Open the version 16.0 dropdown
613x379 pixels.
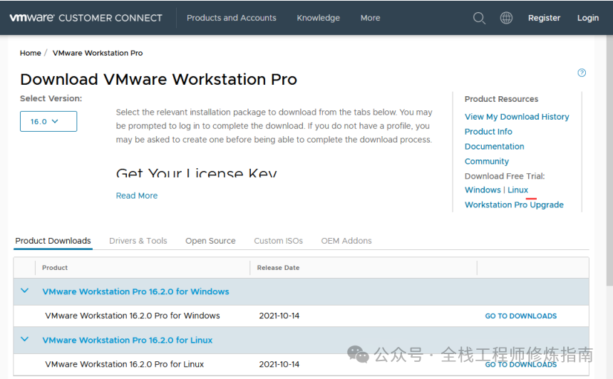tap(48, 122)
